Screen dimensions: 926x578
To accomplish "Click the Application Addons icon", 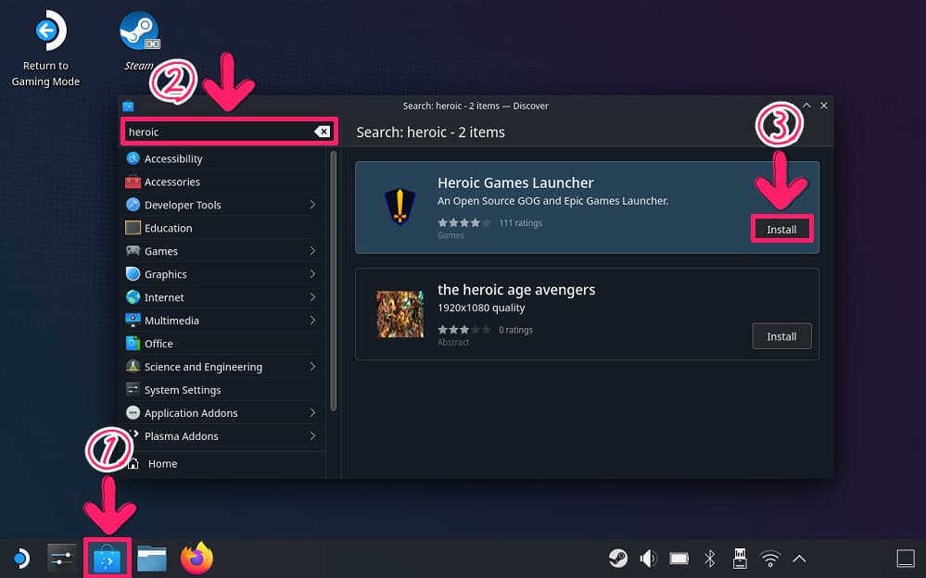I will 133,413.
